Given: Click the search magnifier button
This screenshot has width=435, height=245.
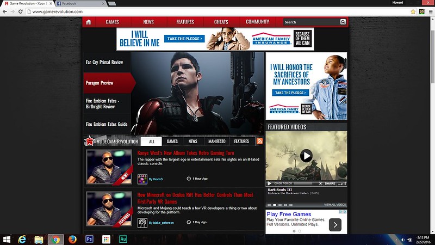Looking at the screenshot, I should point(343,22).
